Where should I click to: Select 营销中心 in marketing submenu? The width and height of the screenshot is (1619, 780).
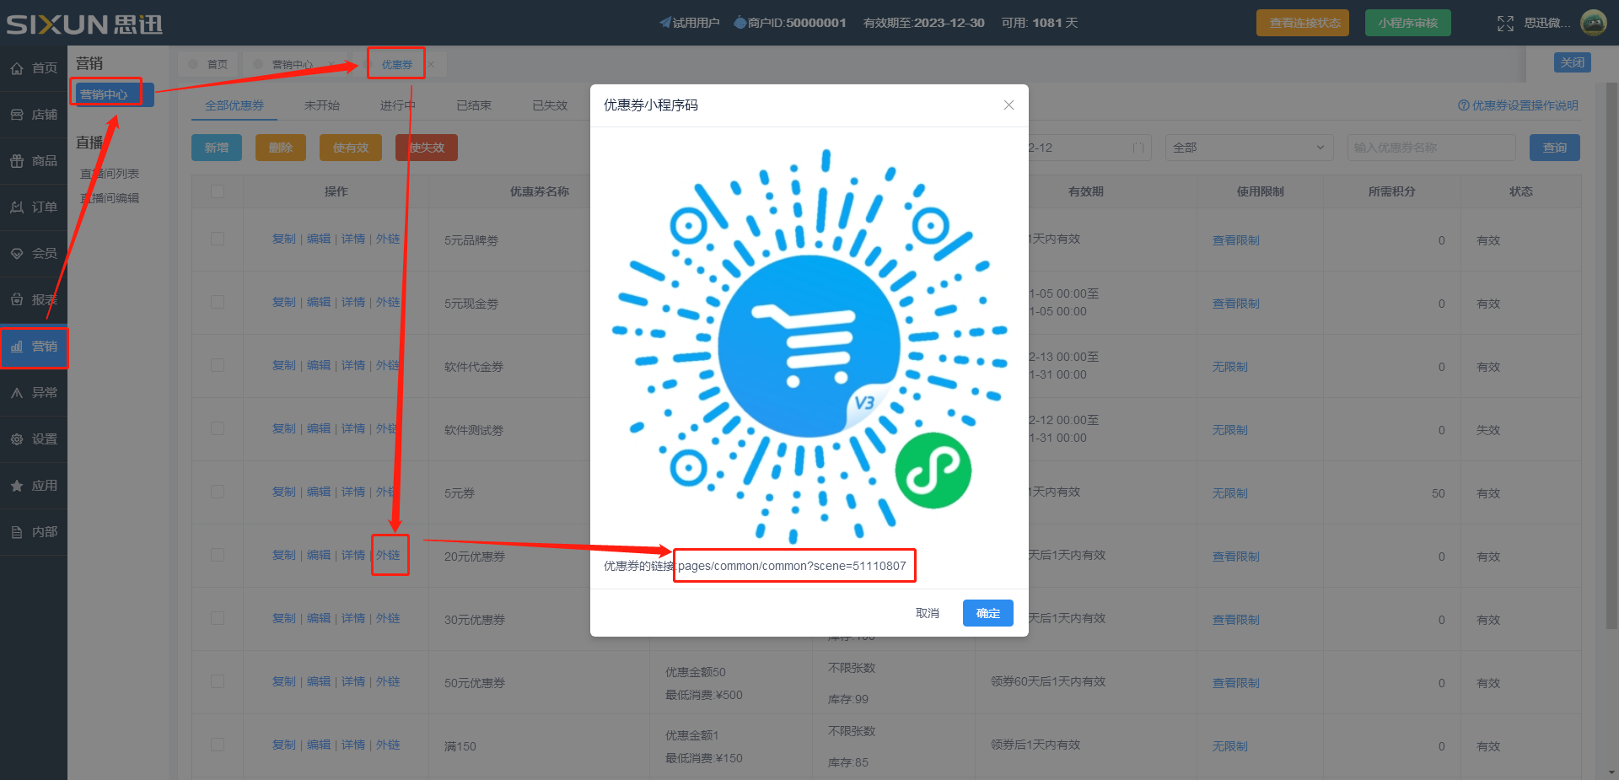[114, 94]
